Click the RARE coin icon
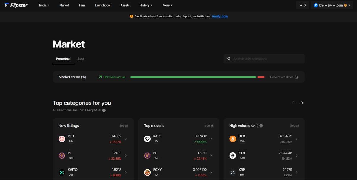 (x=147, y=139)
